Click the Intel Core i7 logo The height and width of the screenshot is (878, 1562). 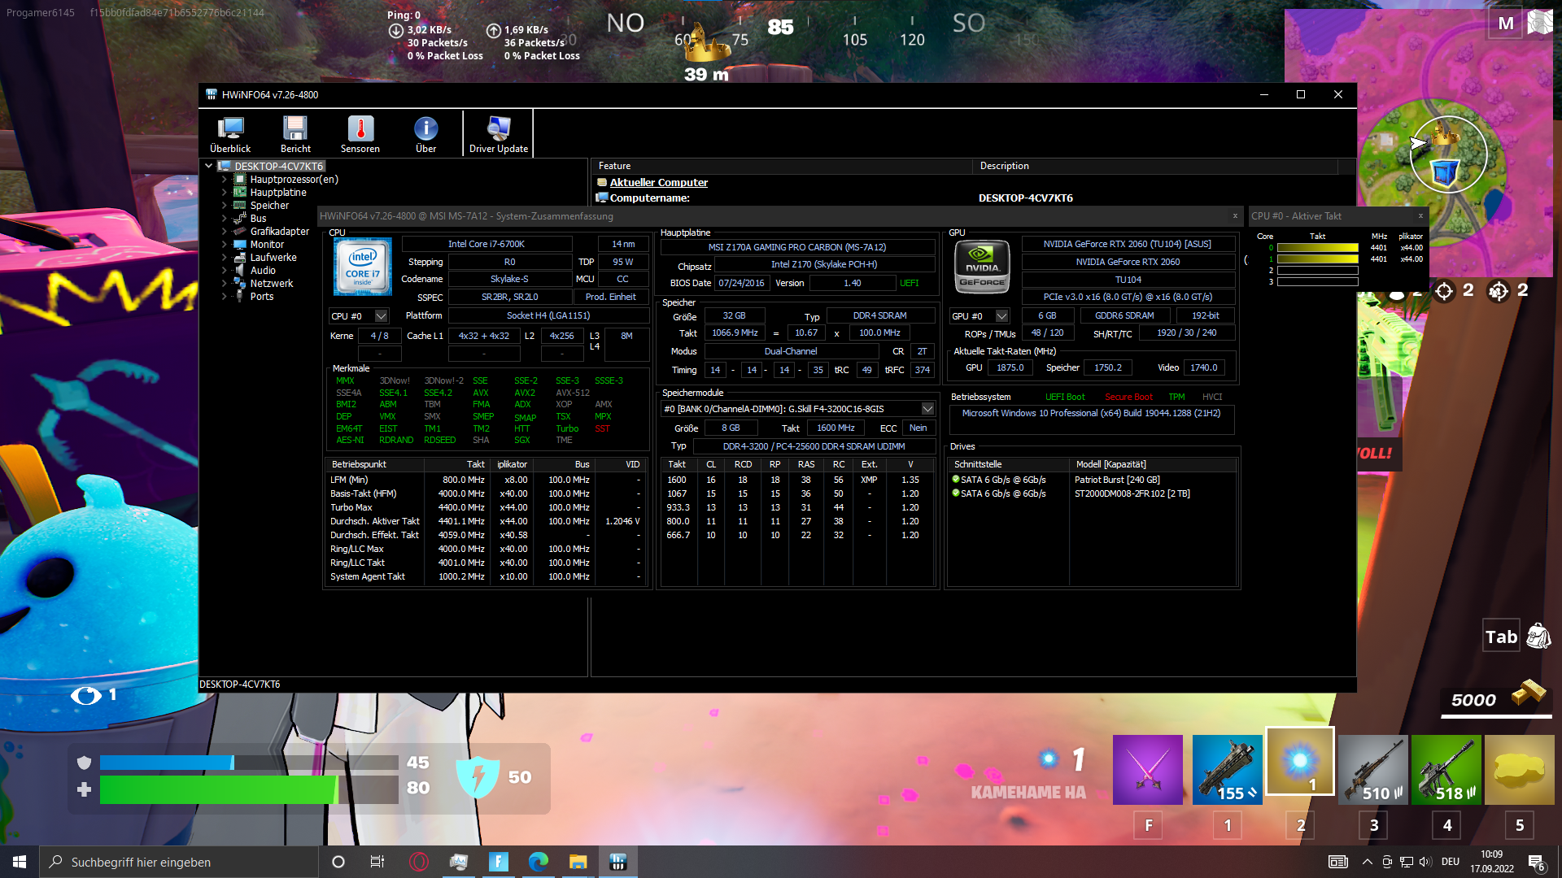click(x=362, y=267)
